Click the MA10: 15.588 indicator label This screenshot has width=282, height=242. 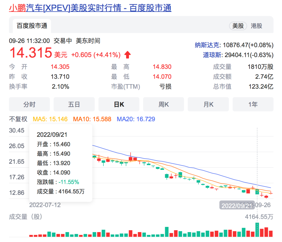(92, 119)
